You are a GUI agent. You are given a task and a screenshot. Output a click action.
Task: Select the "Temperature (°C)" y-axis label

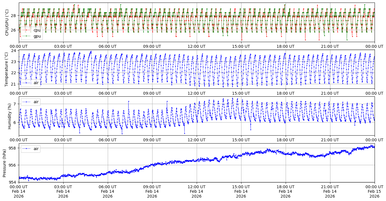tap(7, 69)
